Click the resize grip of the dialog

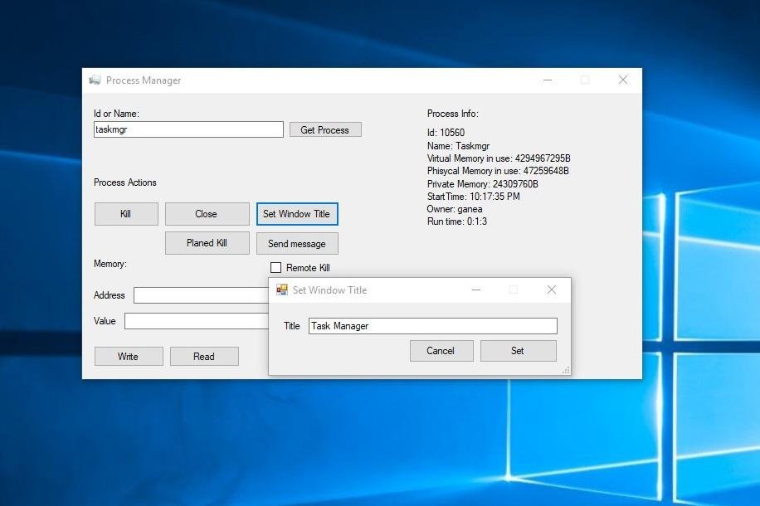tap(566, 370)
